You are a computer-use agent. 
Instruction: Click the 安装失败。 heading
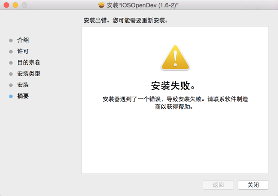[x=173, y=86]
